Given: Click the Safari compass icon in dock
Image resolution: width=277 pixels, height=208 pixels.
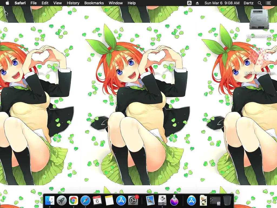Looking at the screenshot, I should pos(85,201).
